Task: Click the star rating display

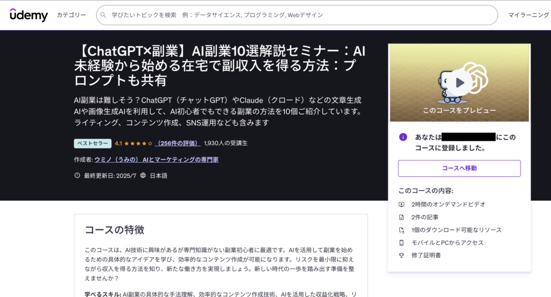Action: (138, 143)
